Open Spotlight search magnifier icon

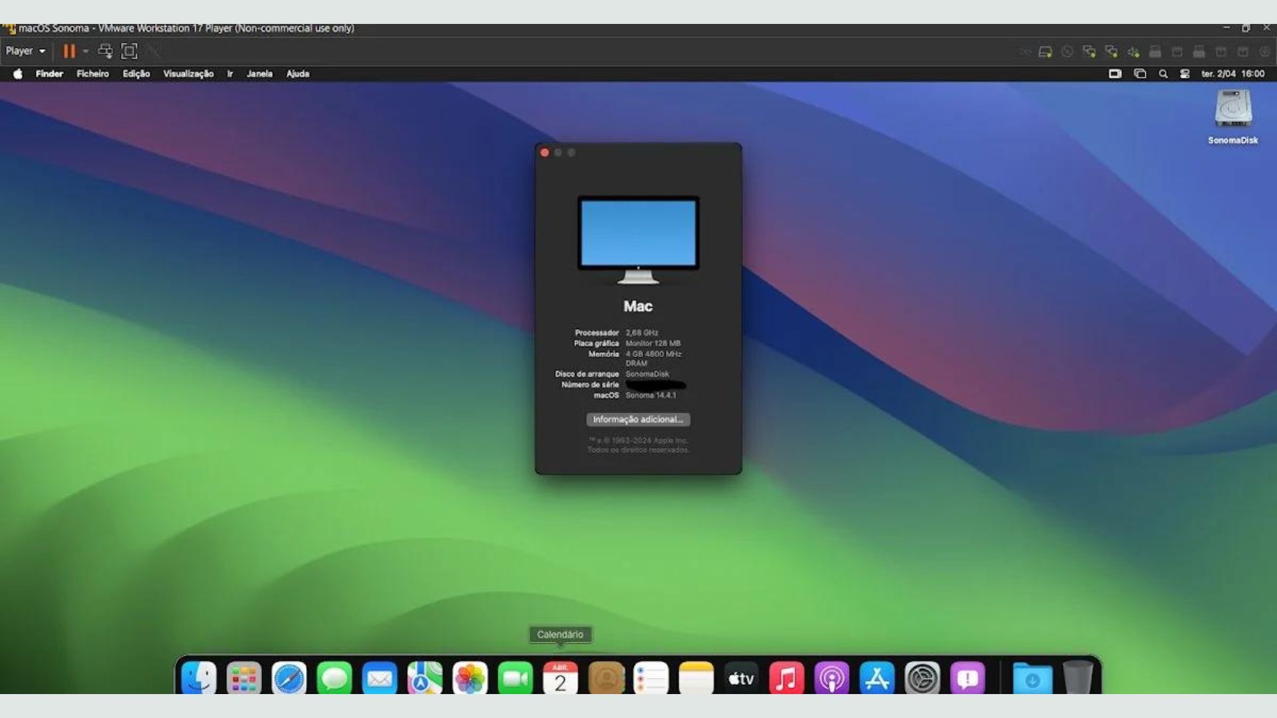(x=1163, y=74)
